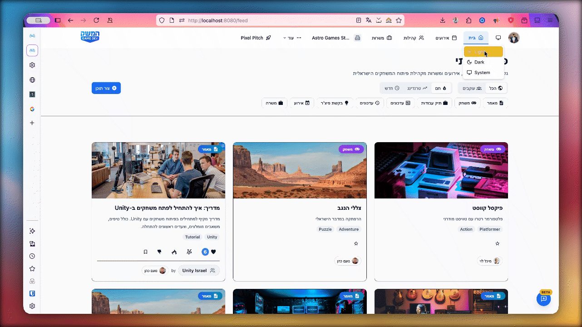The height and width of the screenshot is (327, 582).
Task: Click the Google icon in sidebar
Action: point(32,109)
